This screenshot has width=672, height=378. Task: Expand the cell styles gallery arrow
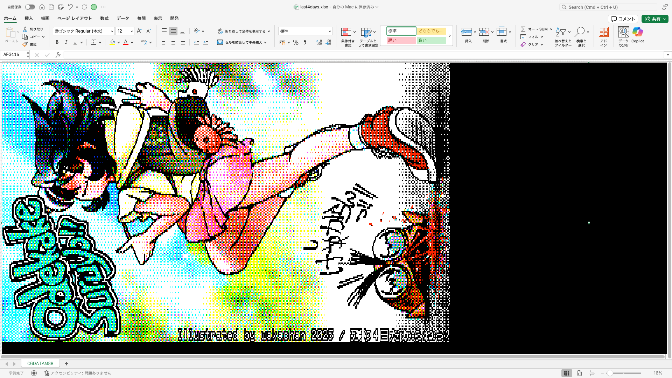pyautogui.click(x=450, y=36)
